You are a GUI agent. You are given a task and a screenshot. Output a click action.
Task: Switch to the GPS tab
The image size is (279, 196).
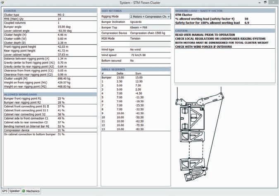(x=5, y=191)
